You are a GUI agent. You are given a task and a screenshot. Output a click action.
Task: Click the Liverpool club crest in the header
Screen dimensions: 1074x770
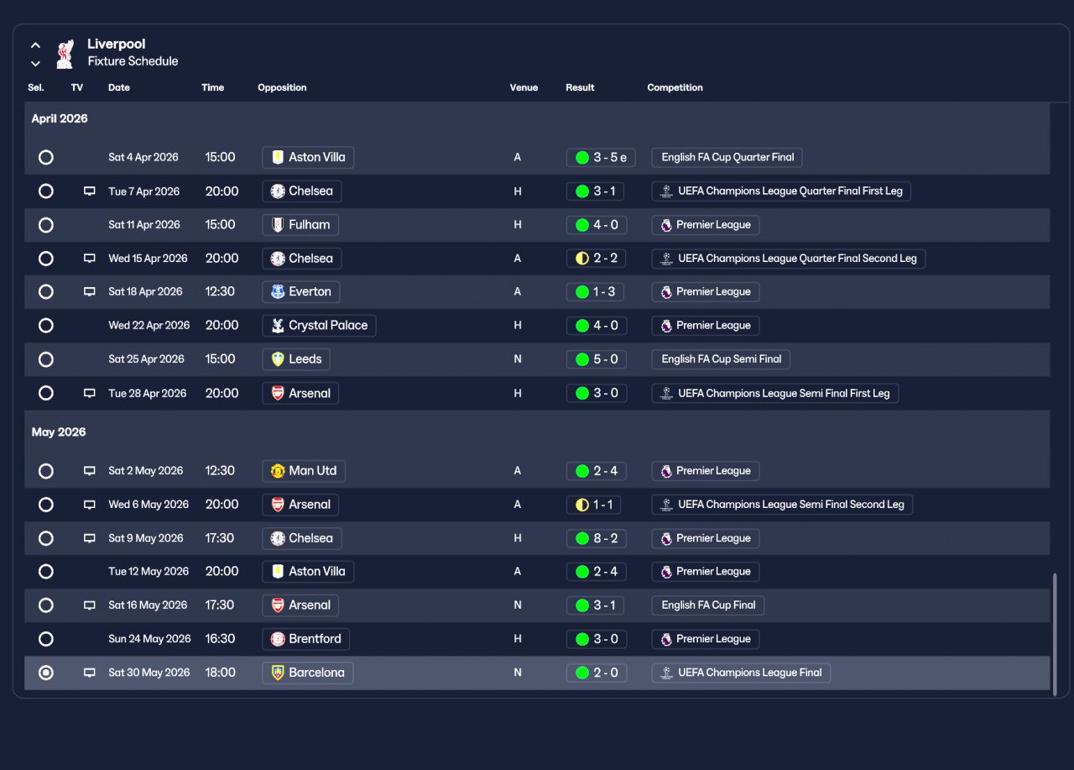pos(65,53)
